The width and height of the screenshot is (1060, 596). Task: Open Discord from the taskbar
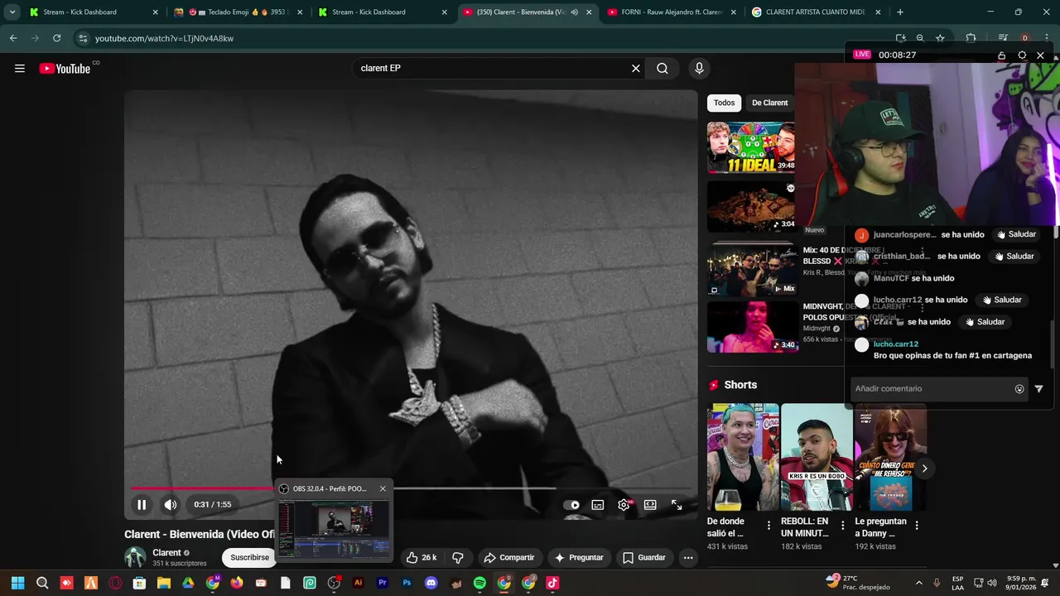(431, 583)
